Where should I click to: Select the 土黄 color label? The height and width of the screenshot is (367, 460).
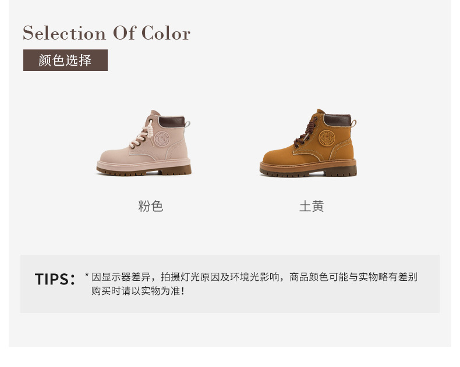pos(312,206)
